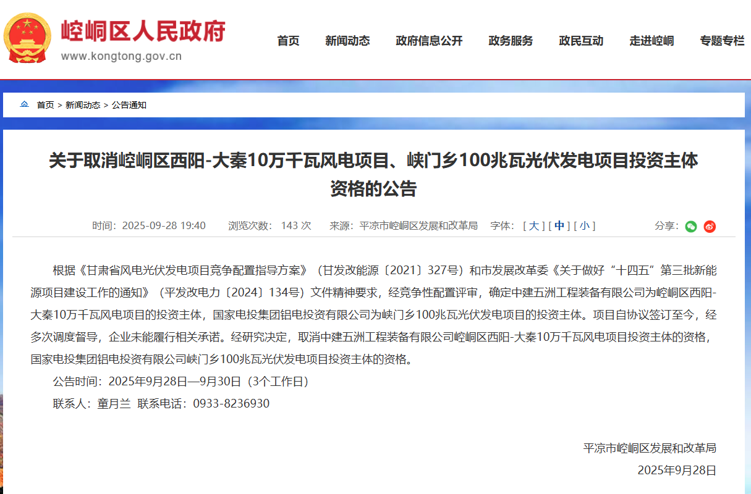Open the 政府信息公开 navigation menu
Viewport: 751px width, 494px height.
429,41
